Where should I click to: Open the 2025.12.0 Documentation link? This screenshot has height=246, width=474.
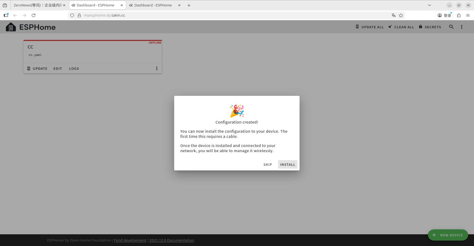tap(172, 240)
